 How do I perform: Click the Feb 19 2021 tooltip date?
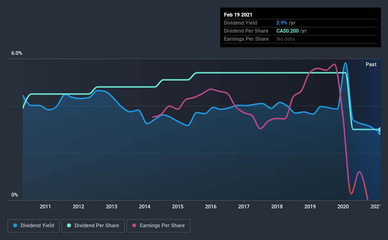pyautogui.click(x=238, y=15)
